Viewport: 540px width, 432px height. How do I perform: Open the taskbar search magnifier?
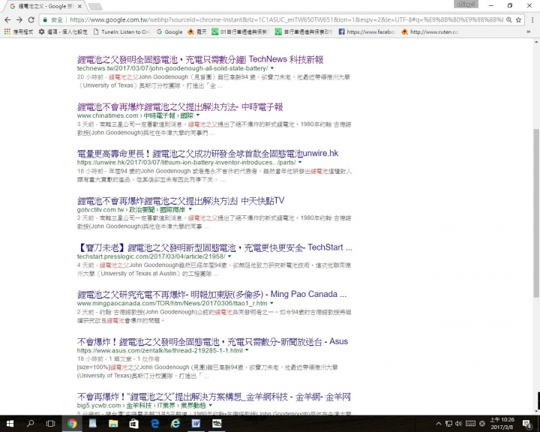click(x=30, y=424)
